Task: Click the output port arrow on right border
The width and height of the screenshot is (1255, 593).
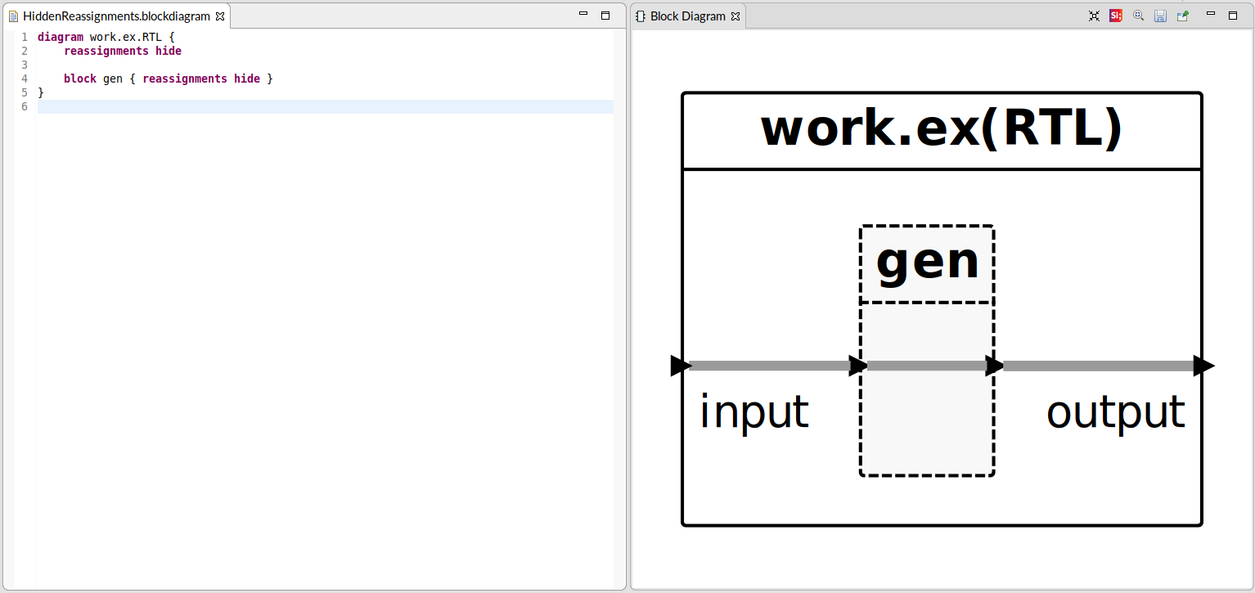Action: 1203,366
